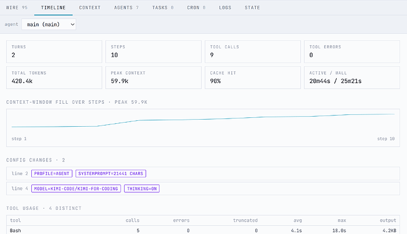Click the context-window fill line chart
This screenshot has width=407, height=234.
point(203,128)
